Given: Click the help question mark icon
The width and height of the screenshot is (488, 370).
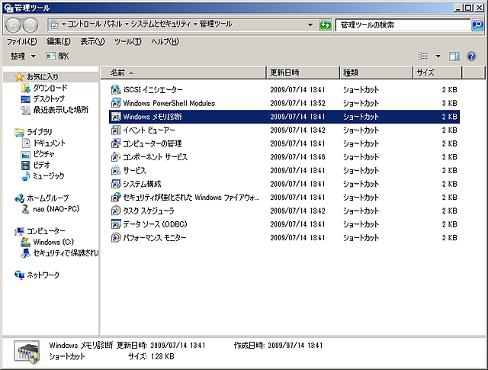Looking at the screenshot, I should click(x=471, y=56).
